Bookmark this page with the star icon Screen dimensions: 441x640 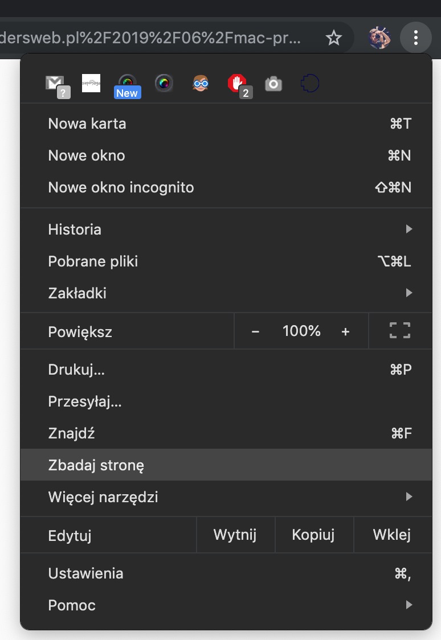pyautogui.click(x=334, y=38)
